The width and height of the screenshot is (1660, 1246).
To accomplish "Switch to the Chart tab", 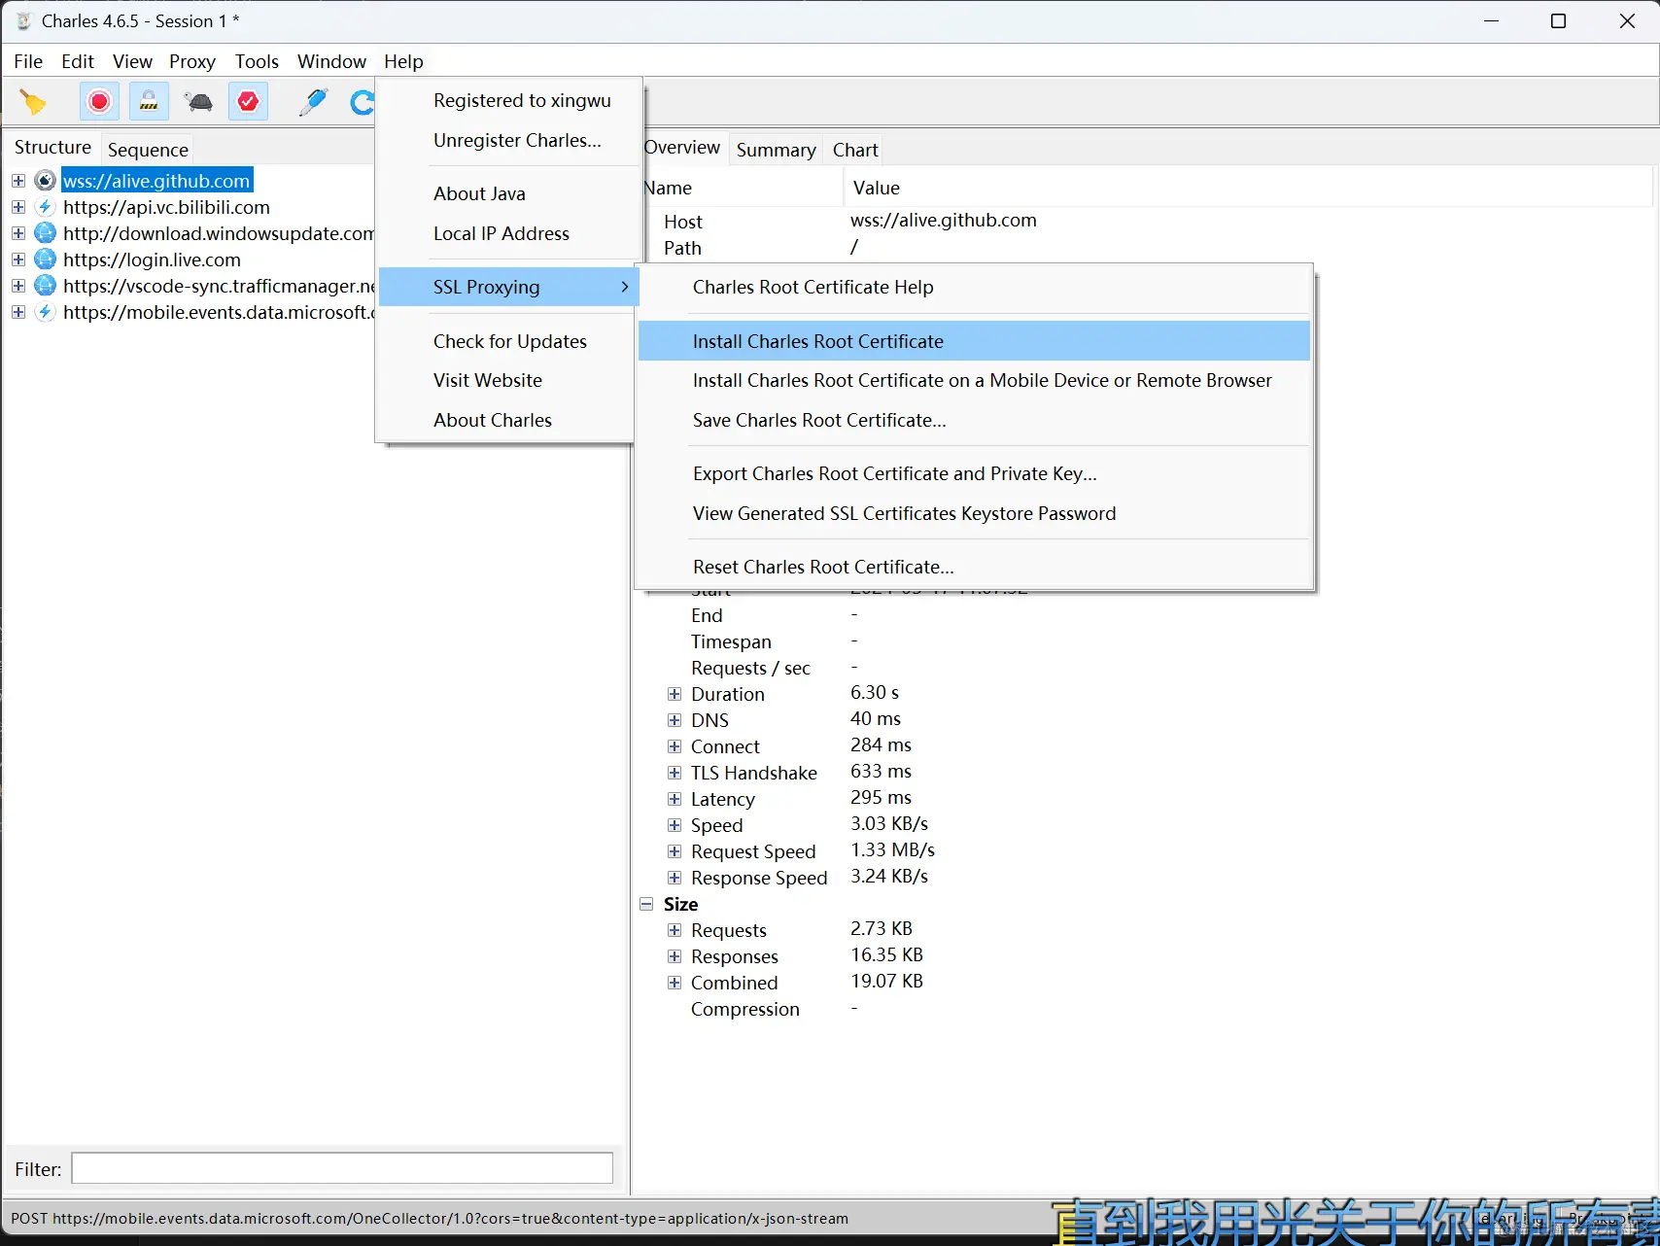I will 855,150.
